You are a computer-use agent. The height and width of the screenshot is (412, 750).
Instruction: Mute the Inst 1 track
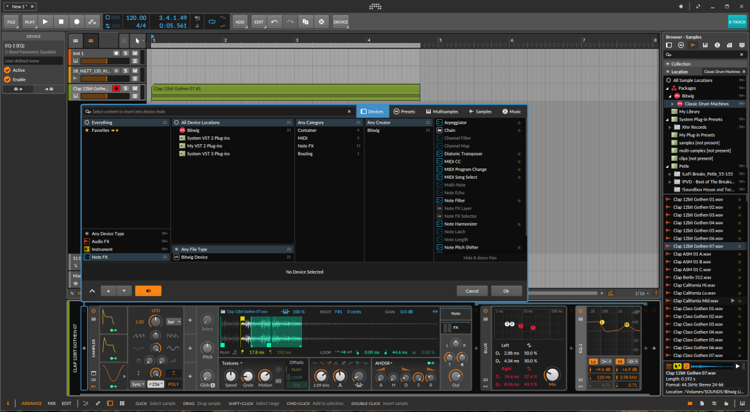(135, 53)
